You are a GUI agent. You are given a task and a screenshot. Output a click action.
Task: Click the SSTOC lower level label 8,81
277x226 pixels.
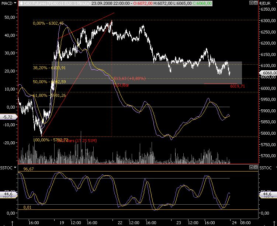pos(27,207)
